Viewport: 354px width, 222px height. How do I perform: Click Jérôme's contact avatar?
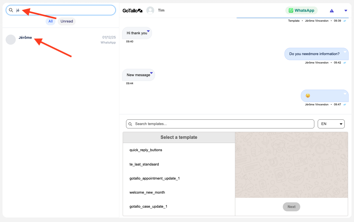(x=11, y=40)
